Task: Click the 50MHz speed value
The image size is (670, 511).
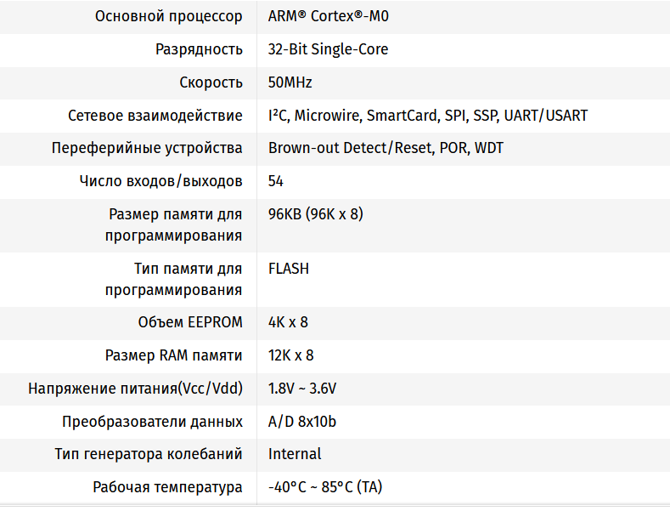Action: tap(290, 82)
